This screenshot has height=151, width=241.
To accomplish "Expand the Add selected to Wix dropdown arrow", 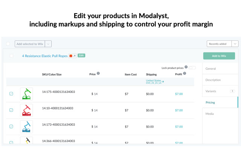I will pyautogui.click(x=49, y=44).
